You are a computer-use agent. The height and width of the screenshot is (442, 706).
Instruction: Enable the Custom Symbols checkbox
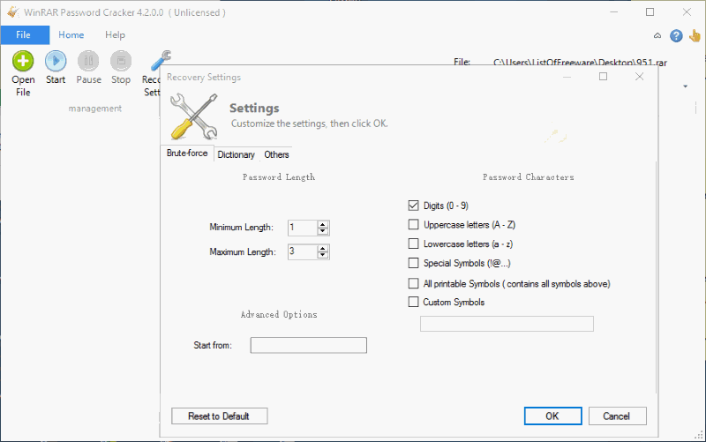pyautogui.click(x=413, y=302)
